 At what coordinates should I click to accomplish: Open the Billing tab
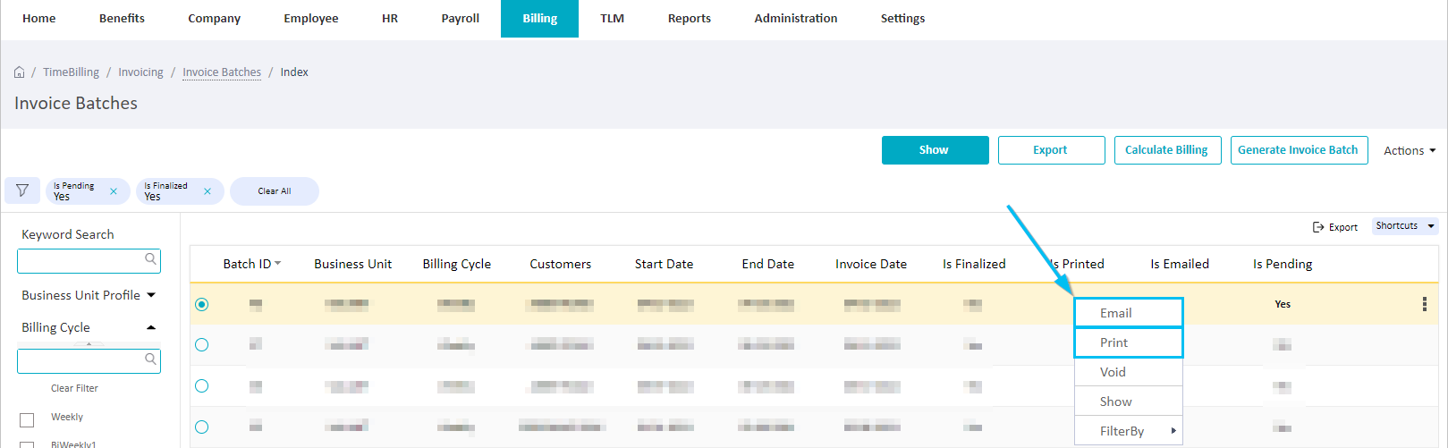coord(540,19)
